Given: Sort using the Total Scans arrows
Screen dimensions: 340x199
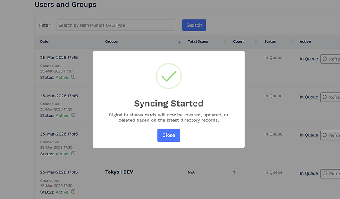Looking at the screenshot, I should [225, 41].
